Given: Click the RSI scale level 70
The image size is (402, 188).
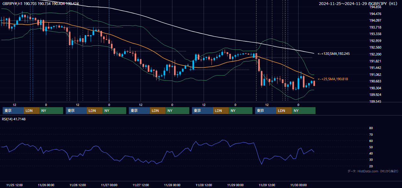Looking at the screenshot, I should [x=371, y=134].
